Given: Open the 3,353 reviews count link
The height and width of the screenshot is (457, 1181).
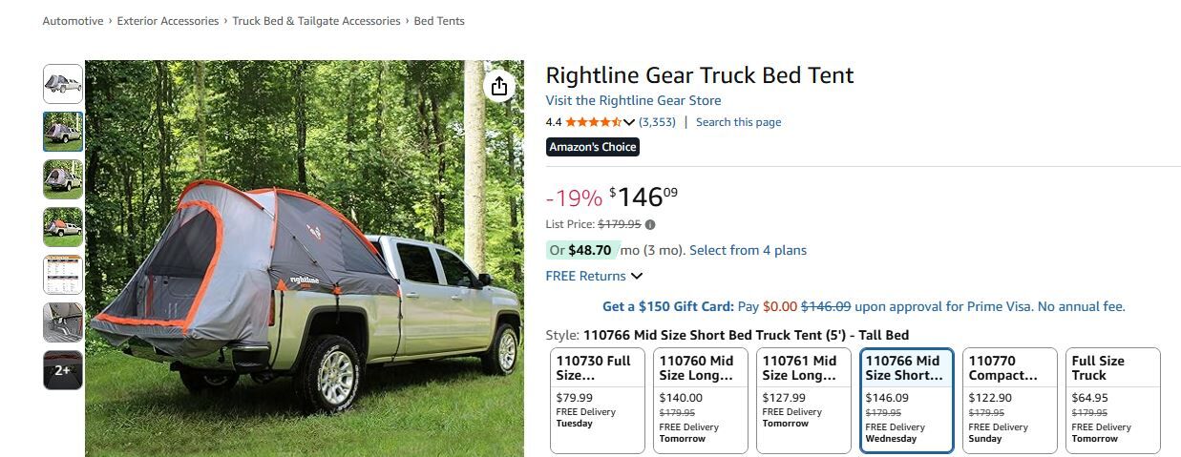Looking at the screenshot, I should [x=657, y=122].
